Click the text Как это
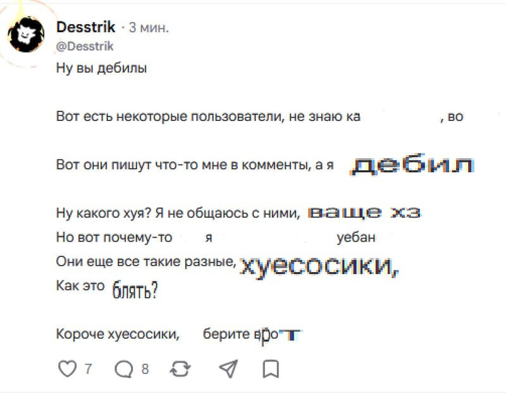Screen dimensions: 506x393 80,285
